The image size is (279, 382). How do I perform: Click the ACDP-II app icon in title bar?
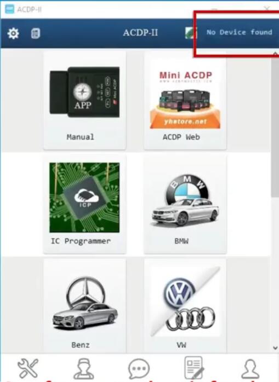tap(9, 9)
